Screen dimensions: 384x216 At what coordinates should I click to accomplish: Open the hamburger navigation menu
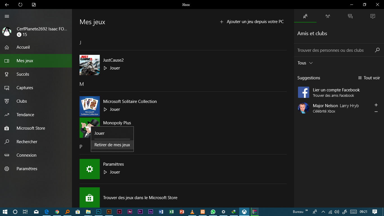[x=7, y=16]
